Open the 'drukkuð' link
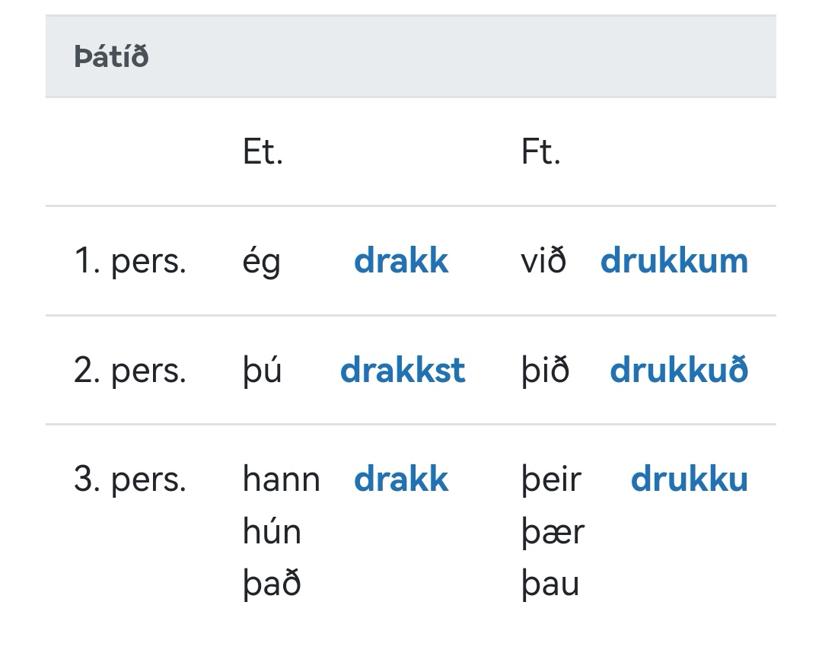Screen dimensions: 822x672 679,371
